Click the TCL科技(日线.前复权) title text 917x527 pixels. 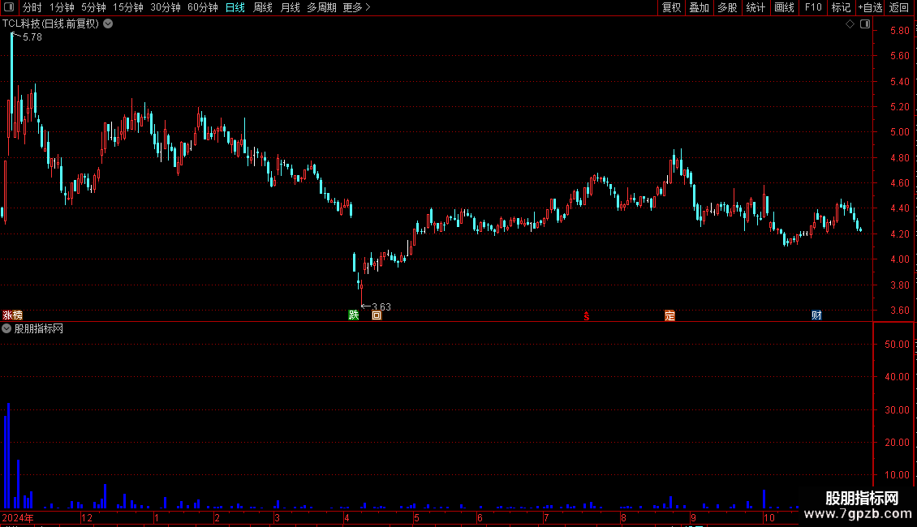click(50, 24)
